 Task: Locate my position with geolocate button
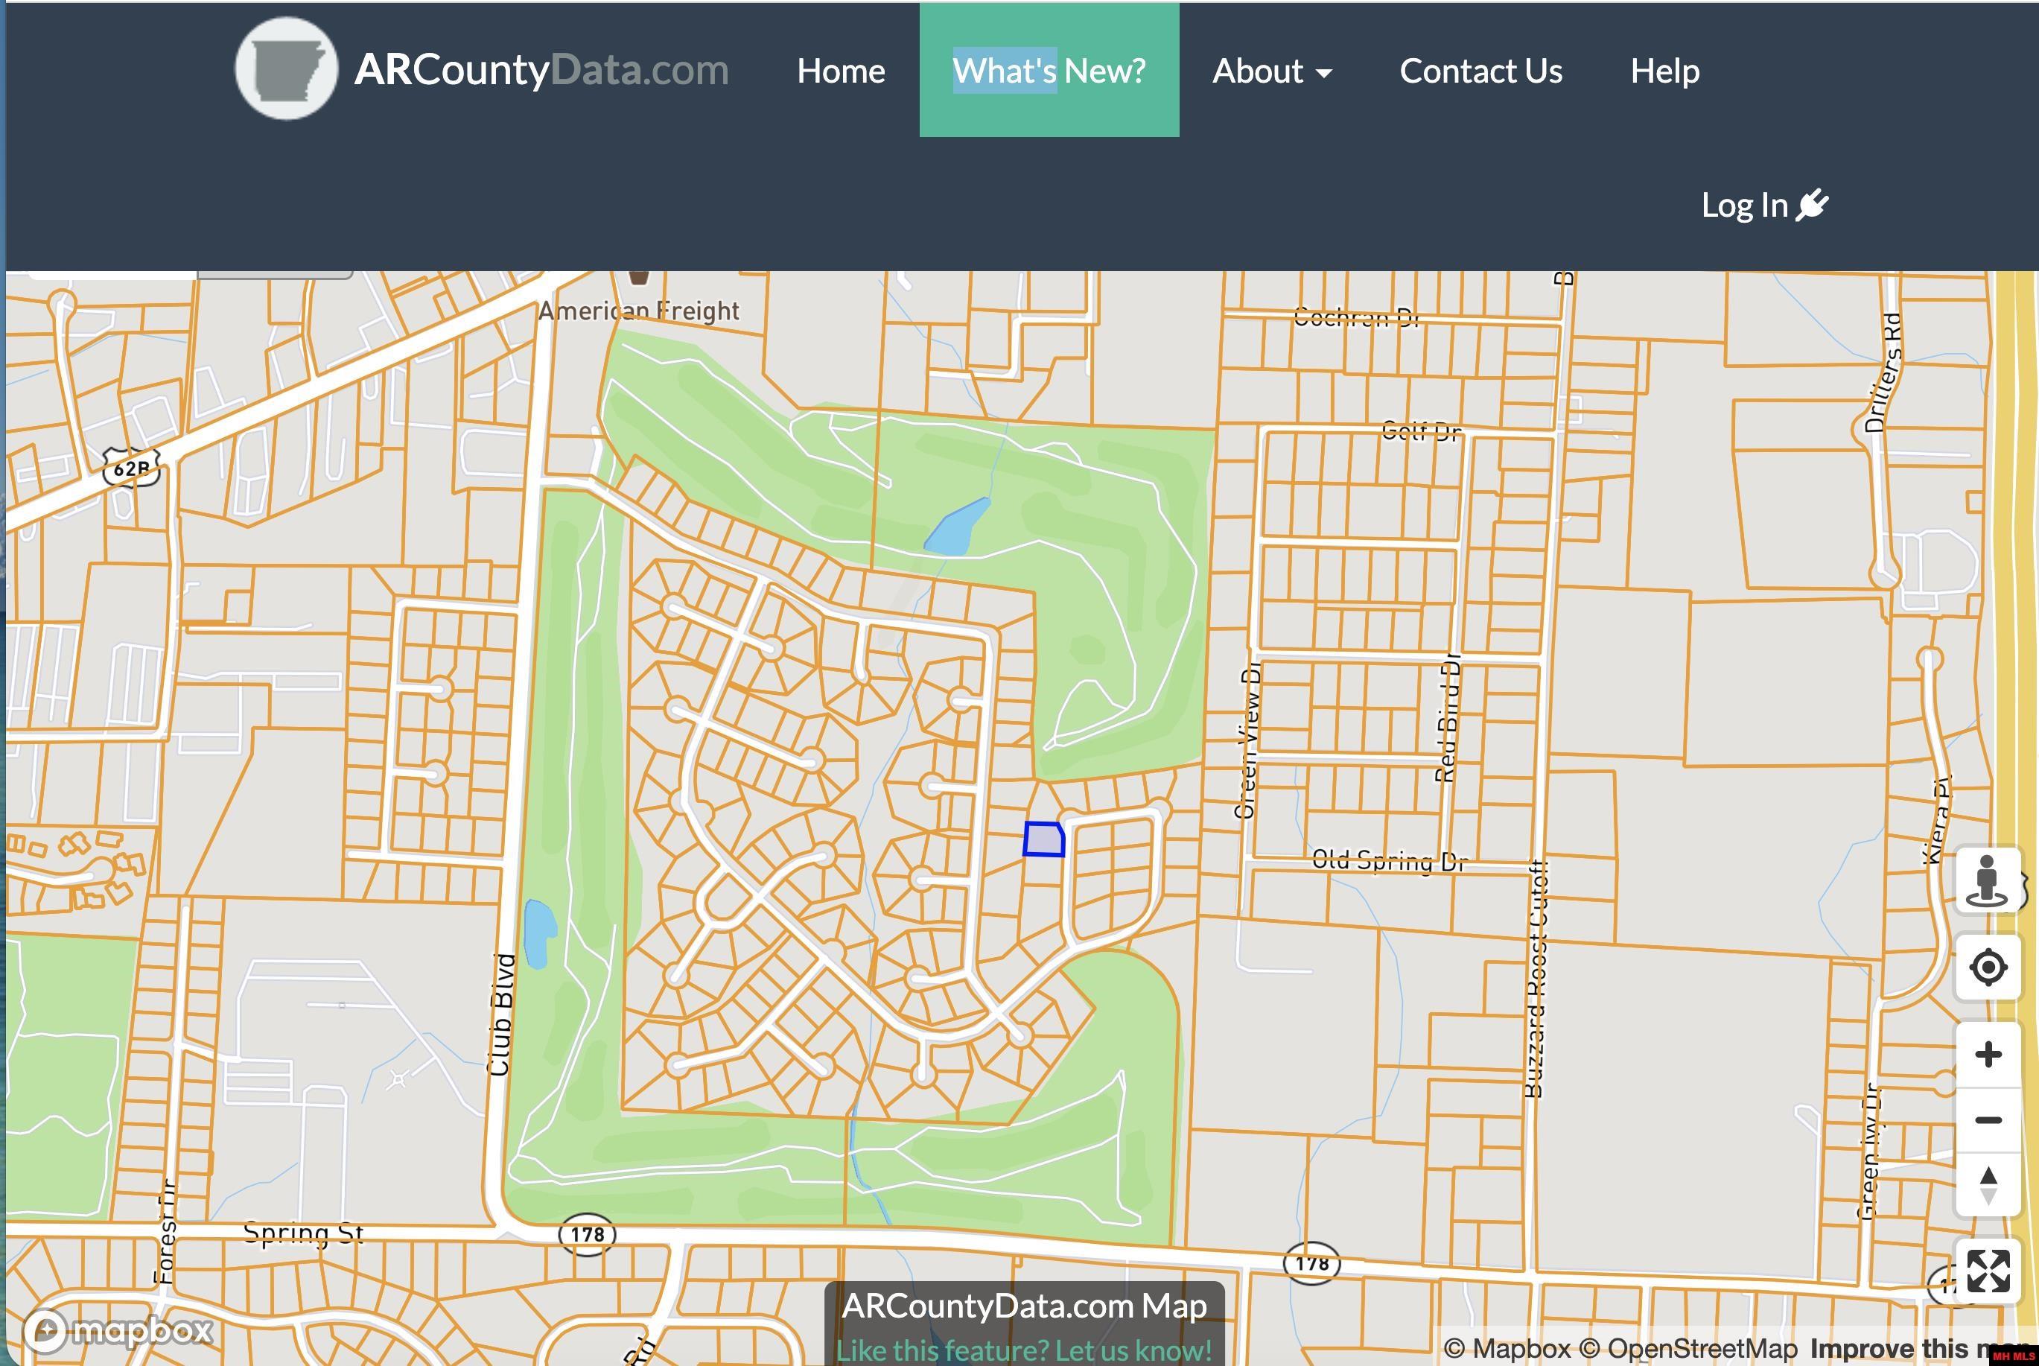click(1988, 967)
